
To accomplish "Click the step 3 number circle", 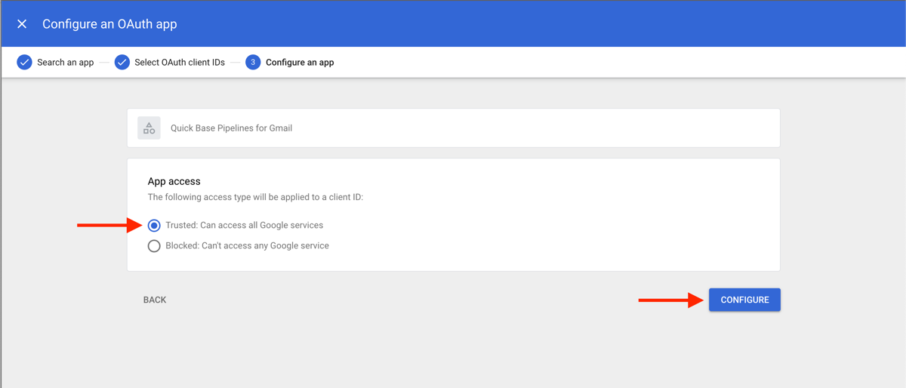I will pyautogui.click(x=253, y=62).
